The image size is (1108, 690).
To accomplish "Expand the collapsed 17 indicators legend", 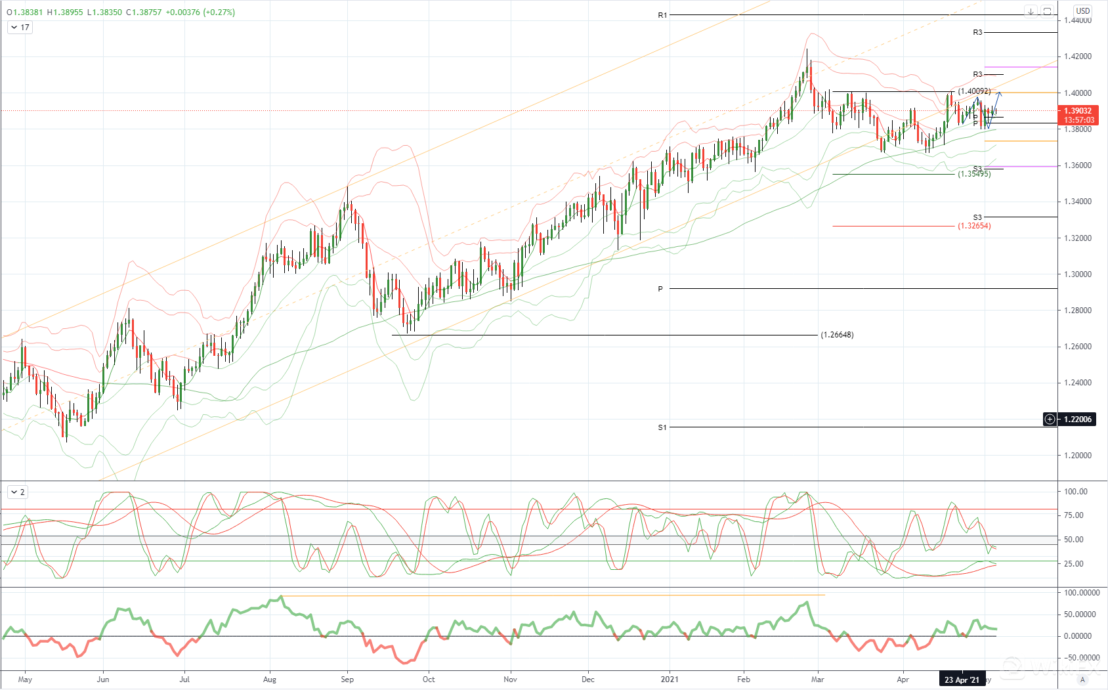I will [x=20, y=28].
